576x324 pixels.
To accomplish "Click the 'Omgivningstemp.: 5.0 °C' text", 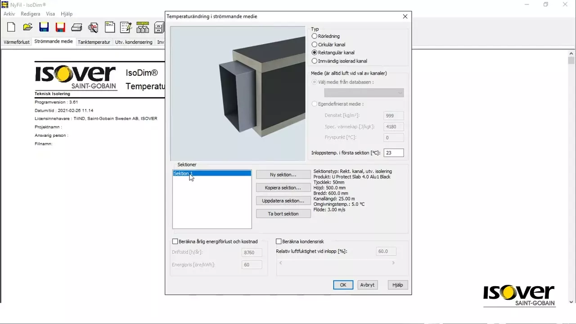I will pyautogui.click(x=339, y=204).
